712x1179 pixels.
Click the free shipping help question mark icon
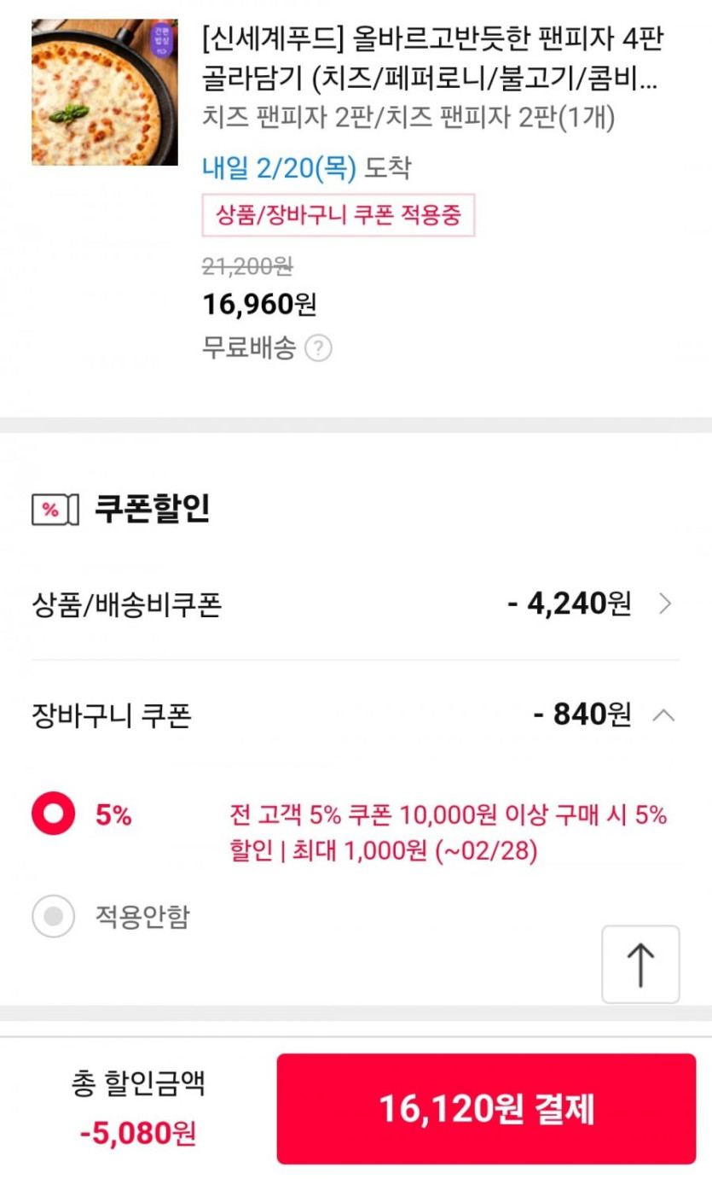tap(318, 348)
